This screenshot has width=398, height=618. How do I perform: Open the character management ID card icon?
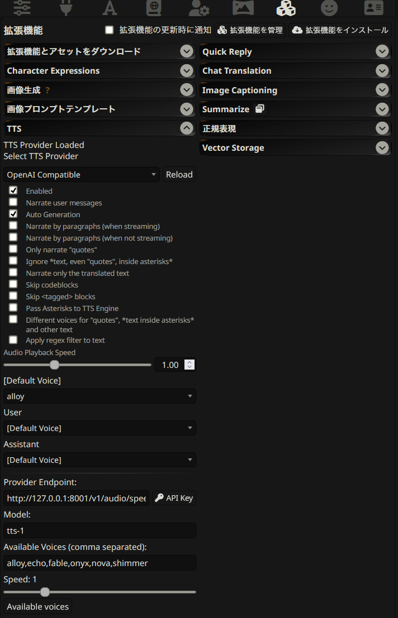pos(373,8)
